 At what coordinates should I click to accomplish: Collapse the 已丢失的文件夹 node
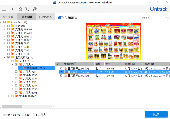(4, 57)
